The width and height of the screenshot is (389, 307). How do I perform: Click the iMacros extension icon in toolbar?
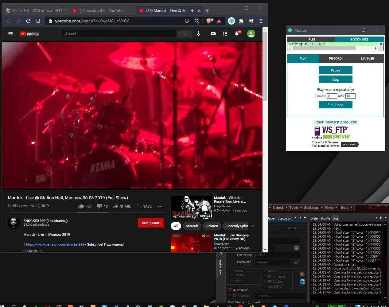click(x=231, y=21)
